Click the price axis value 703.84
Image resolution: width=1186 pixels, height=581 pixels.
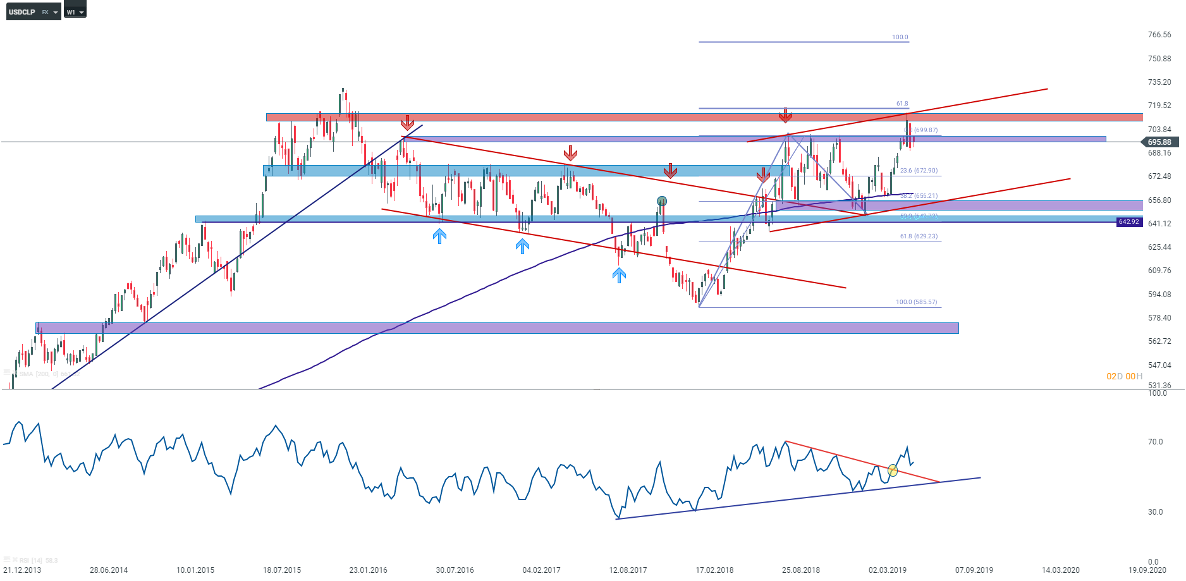pos(1159,130)
